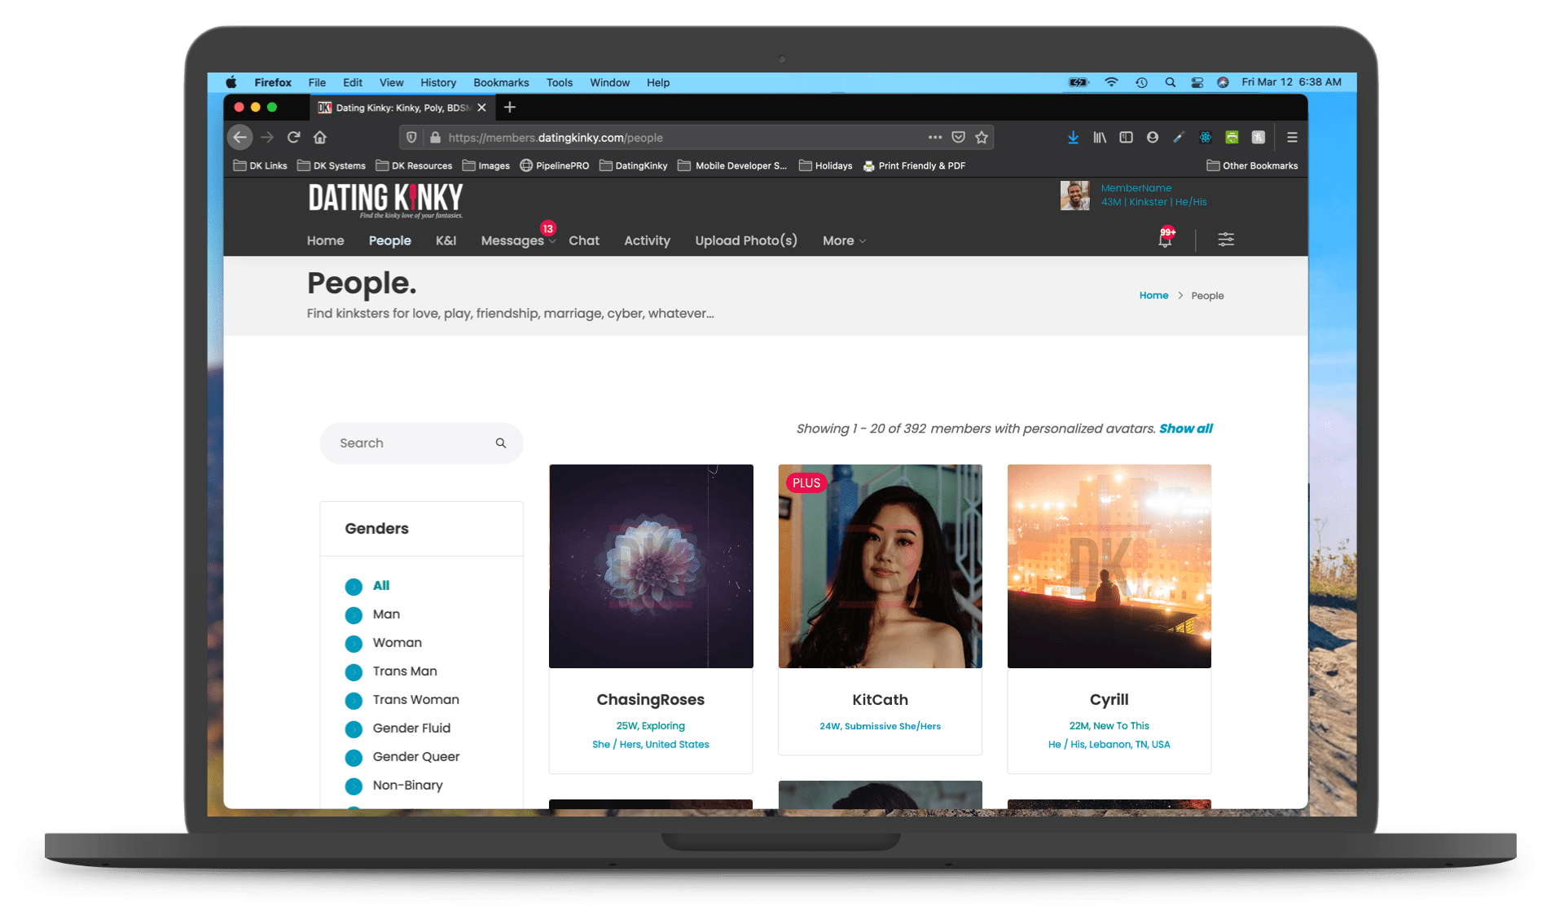The height and width of the screenshot is (907, 1564).
Task: Open the filter sliders settings icon
Action: (1225, 240)
